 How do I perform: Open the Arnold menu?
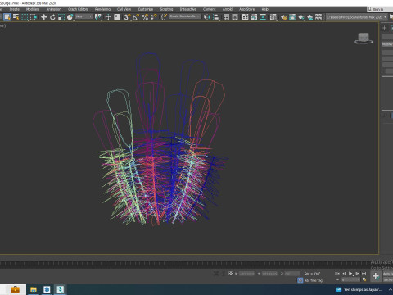pyautogui.click(x=228, y=9)
